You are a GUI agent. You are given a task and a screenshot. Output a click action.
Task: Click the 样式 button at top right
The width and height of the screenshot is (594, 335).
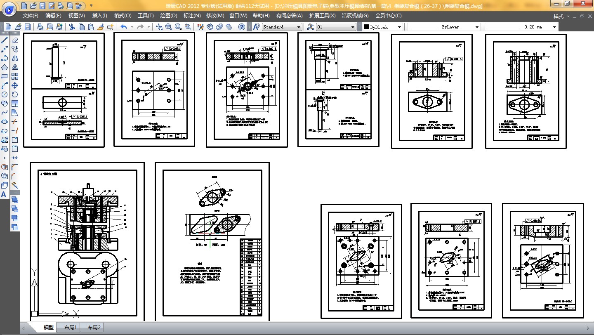(x=559, y=16)
